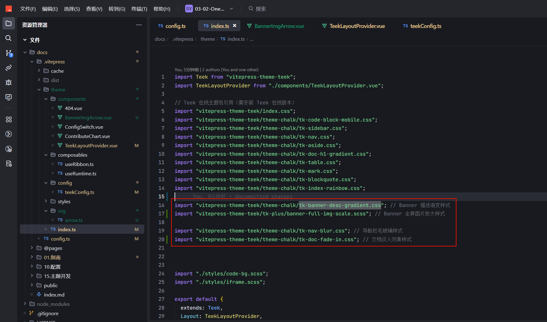This screenshot has width=547, height=322.
Task: Open .gitignore in the file tree
Action: coord(48,313)
